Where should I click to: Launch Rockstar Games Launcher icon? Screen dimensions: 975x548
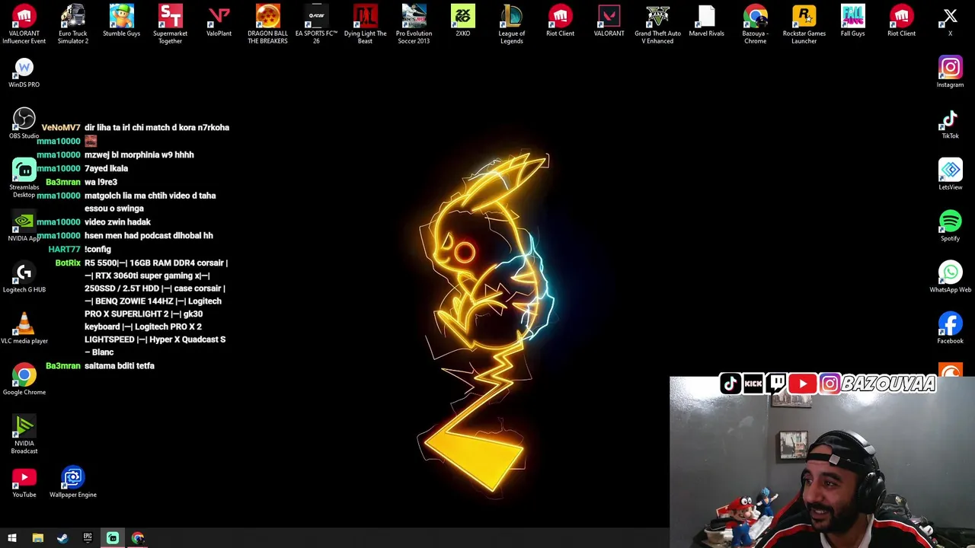point(804,24)
